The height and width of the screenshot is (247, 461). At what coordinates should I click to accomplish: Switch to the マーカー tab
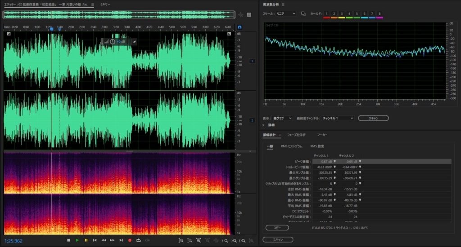pos(322,135)
